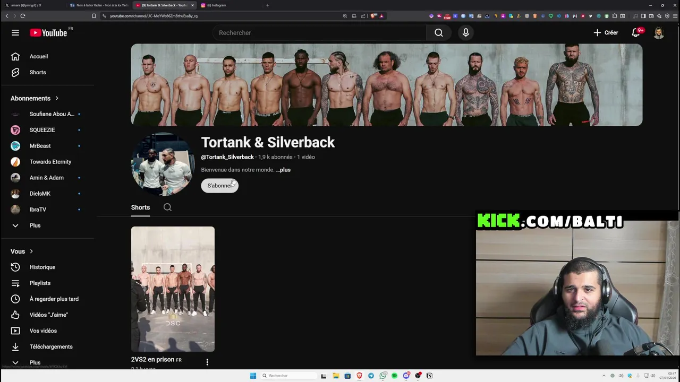Open Brave browser from the taskbar
680x382 pixels.
(359, 376)
